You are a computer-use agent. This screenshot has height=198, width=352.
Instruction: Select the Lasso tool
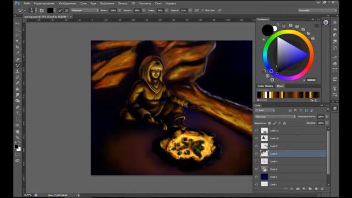tap(18, 35)
